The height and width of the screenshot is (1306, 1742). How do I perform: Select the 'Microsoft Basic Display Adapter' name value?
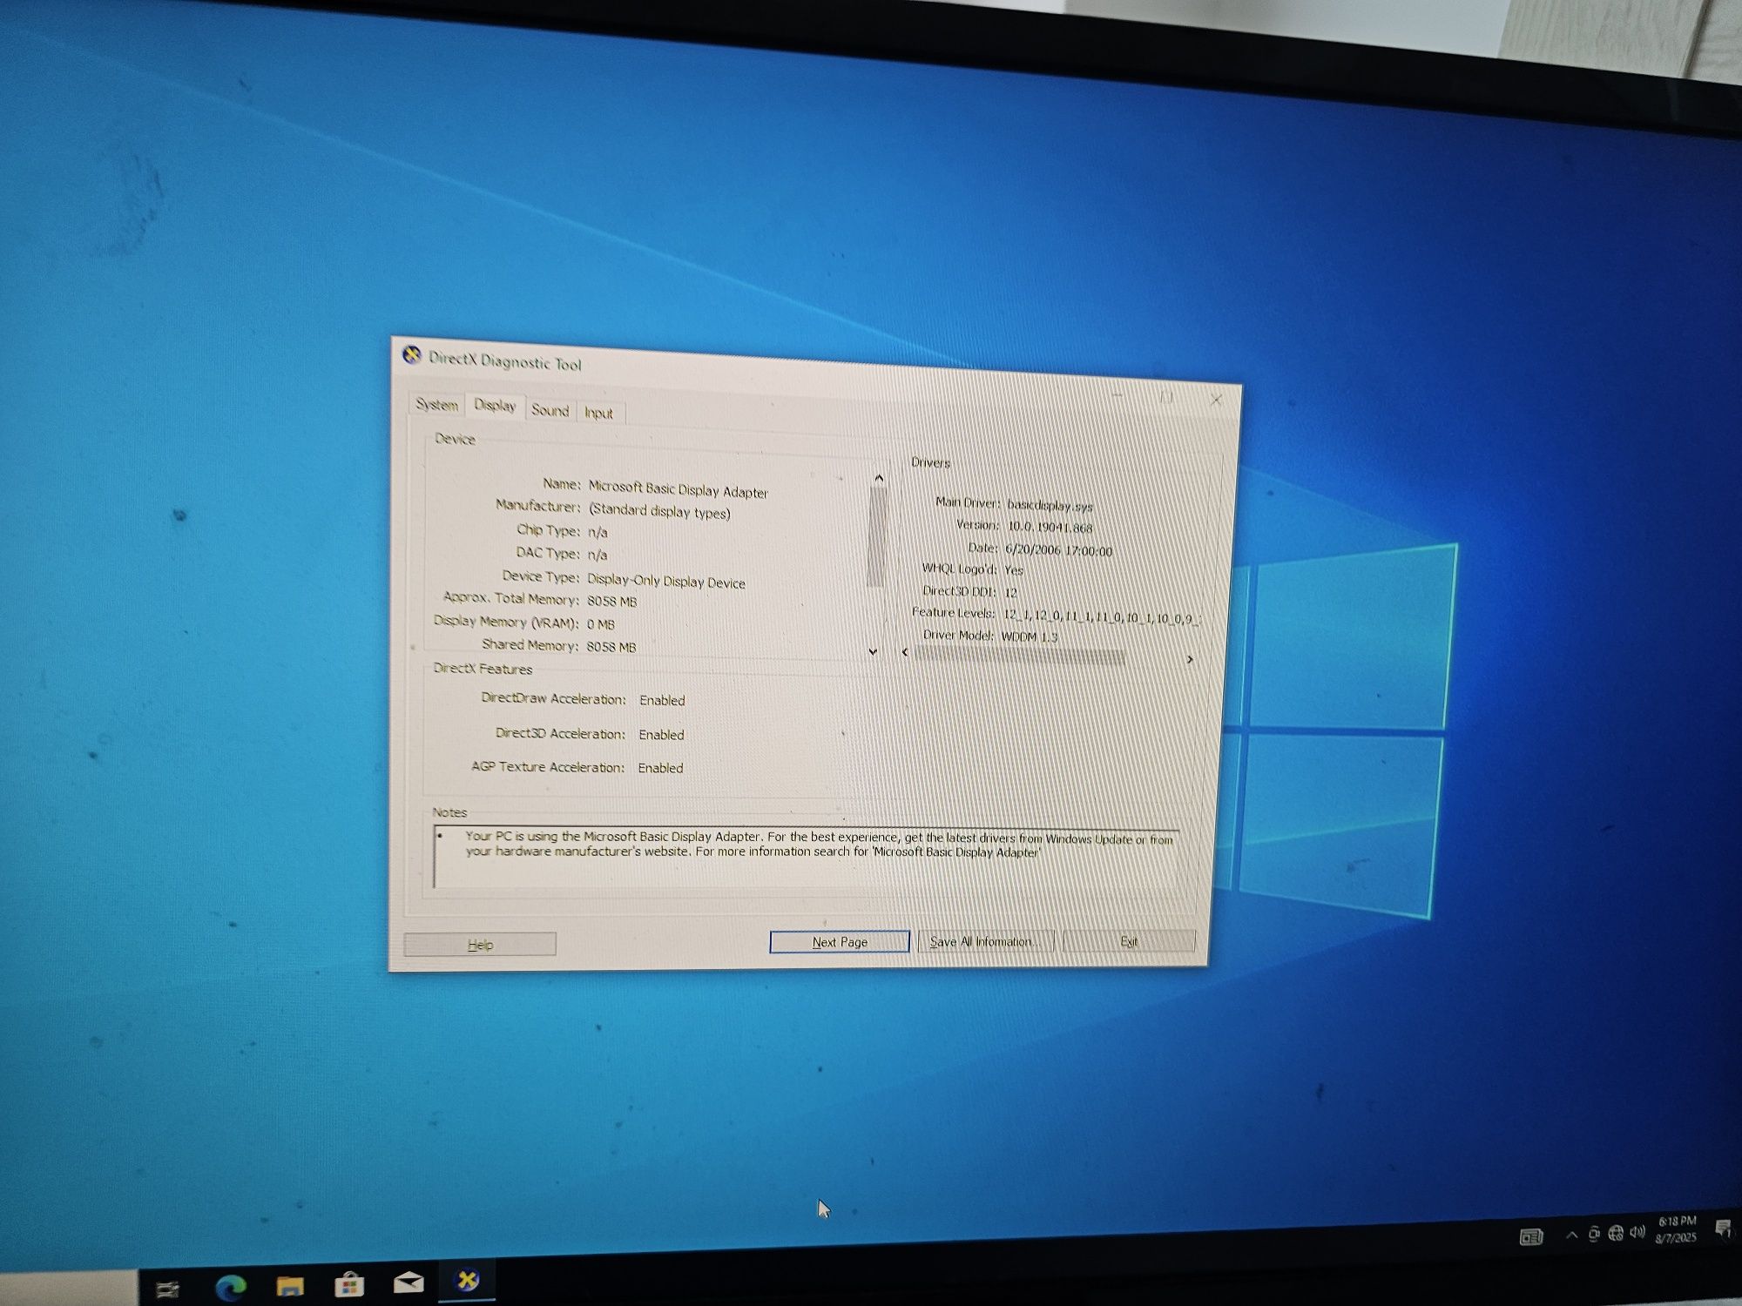[678, 489]
